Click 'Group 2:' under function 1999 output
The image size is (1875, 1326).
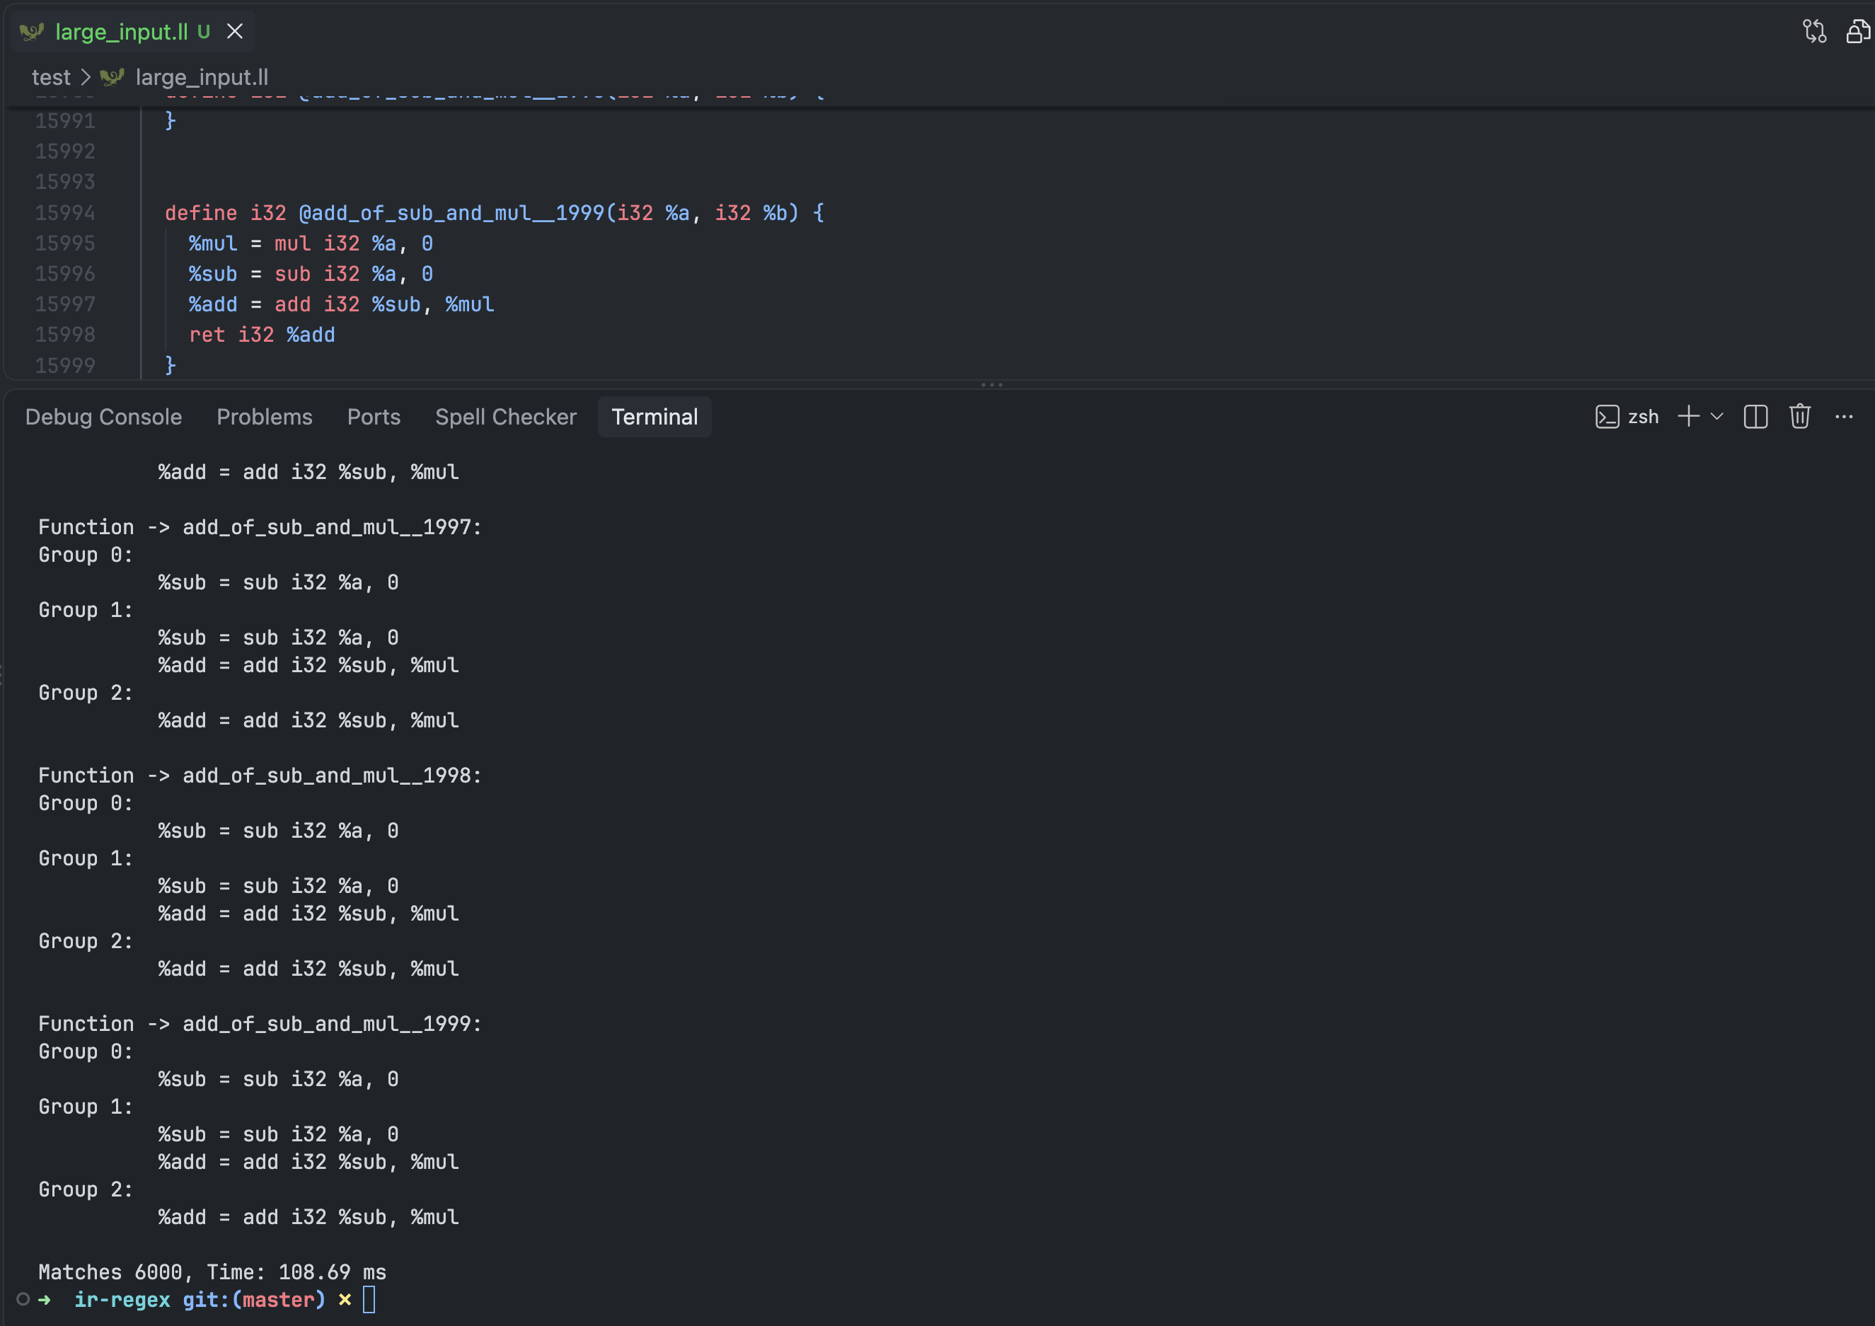coord(86,1189)
